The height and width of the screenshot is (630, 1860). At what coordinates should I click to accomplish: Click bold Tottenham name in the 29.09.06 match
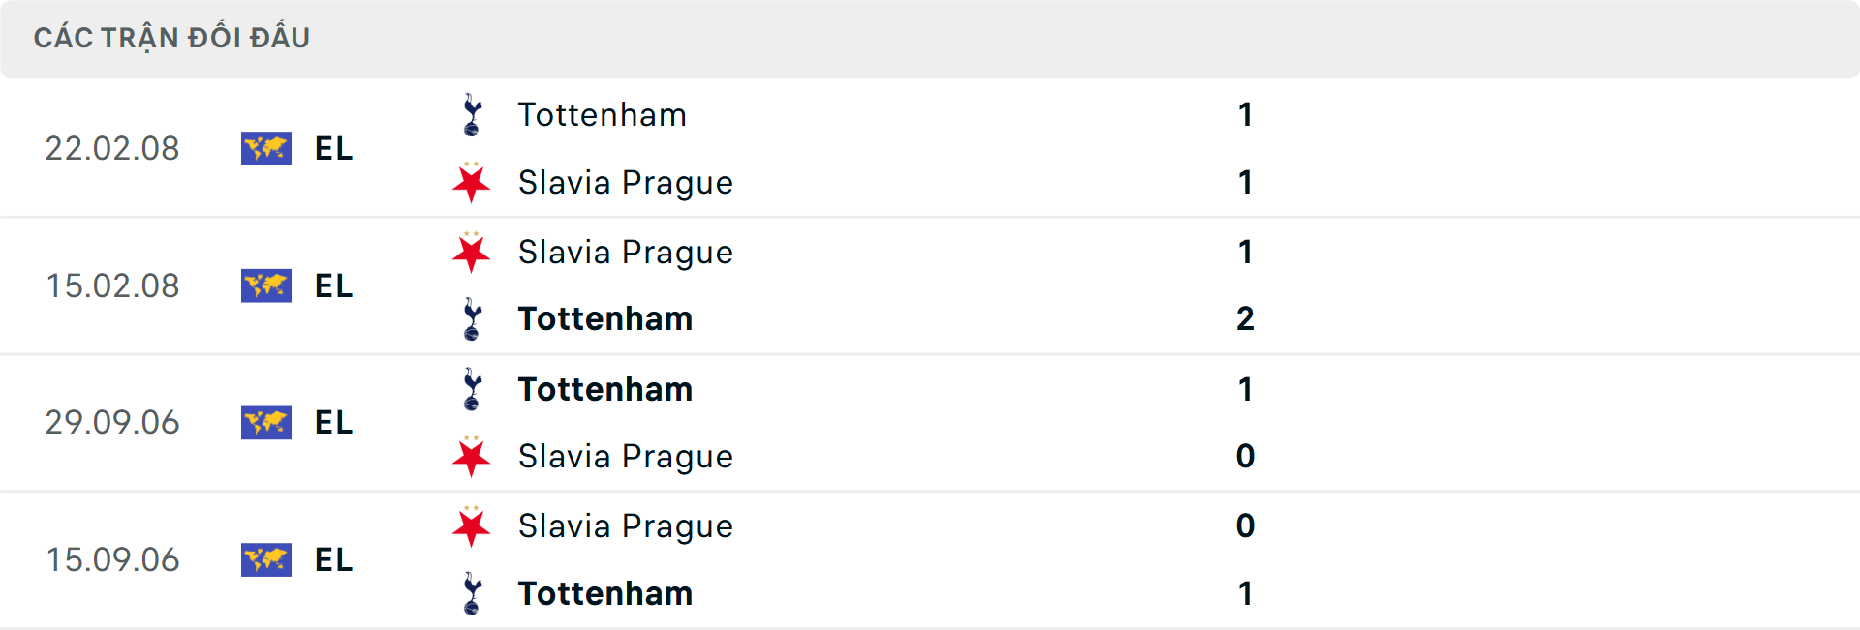(x=605, y=389)
